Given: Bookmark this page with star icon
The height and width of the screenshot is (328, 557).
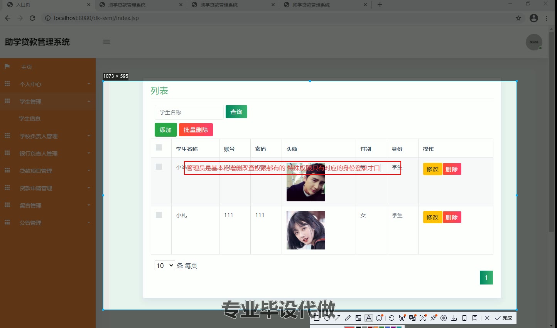Looking at the screenshot, I should [518, 18].
